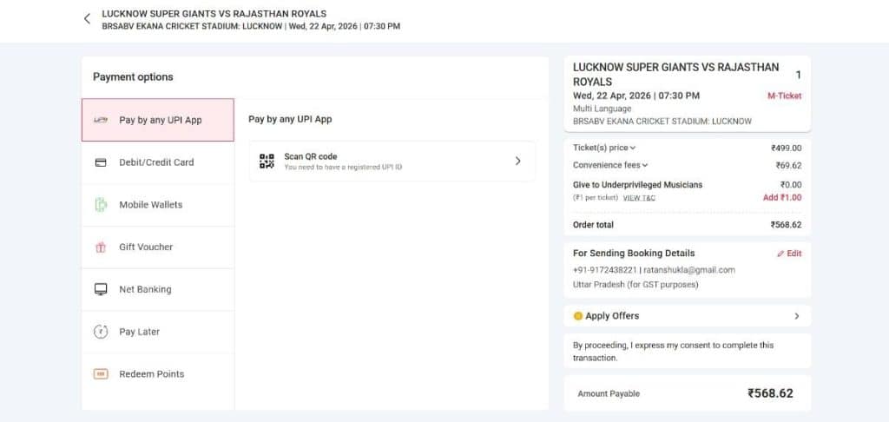
Task: Click Amount Payable ₹568.62 bar
Action: (x=687, y=393)
